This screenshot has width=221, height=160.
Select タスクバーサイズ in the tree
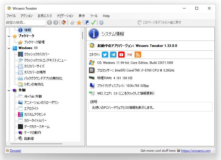(34, 66)
